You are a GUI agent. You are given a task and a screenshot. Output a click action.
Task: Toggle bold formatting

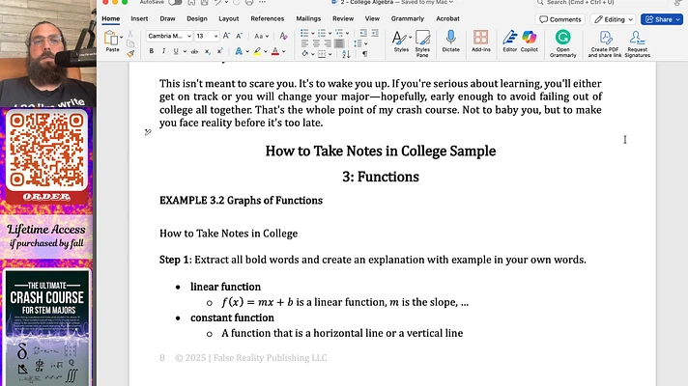[x=152, y=51]
